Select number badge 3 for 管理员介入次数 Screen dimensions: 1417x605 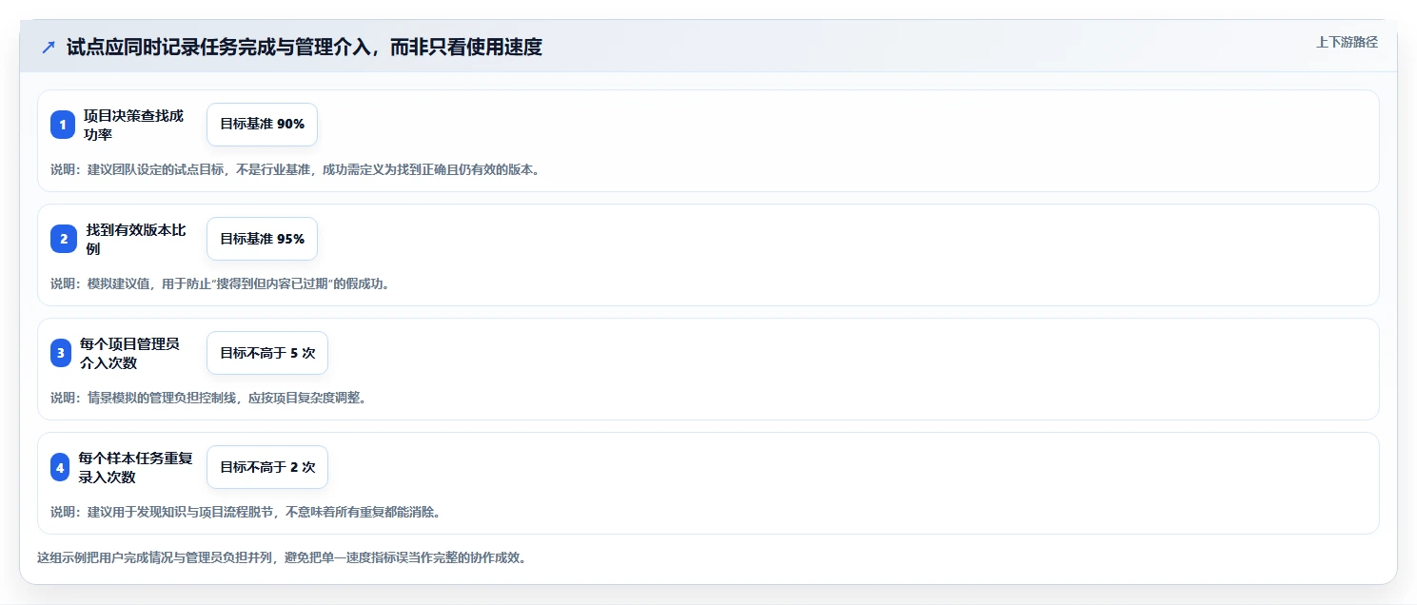pos(61,353)
